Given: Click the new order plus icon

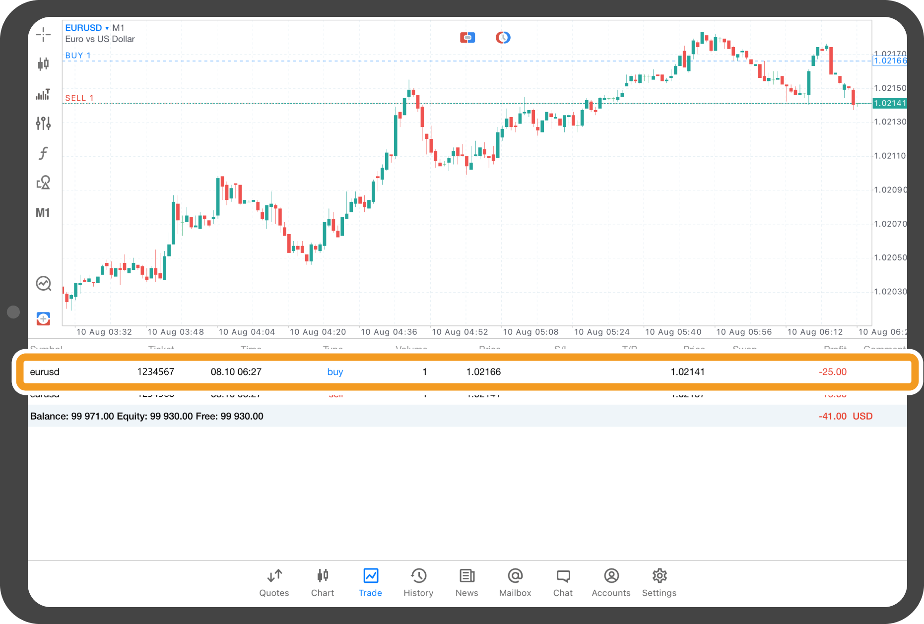Looking at the screenshot, I should (x=43, y=318).
